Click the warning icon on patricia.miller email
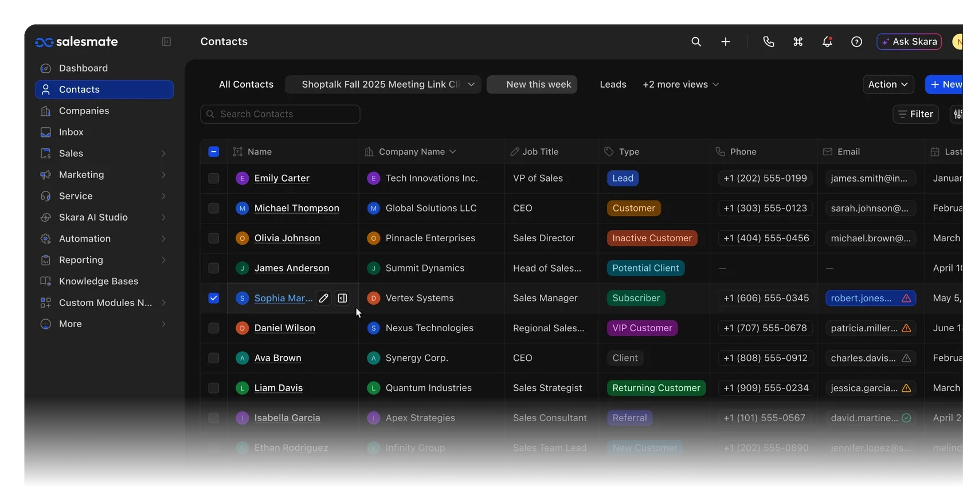Screen dimensions: 963x487 pos(906,328)
